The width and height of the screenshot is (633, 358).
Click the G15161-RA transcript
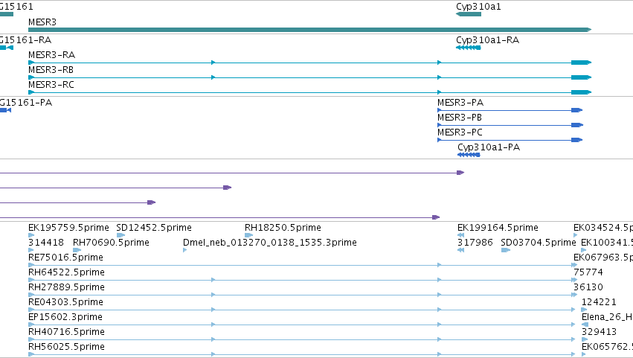point(7,48)
